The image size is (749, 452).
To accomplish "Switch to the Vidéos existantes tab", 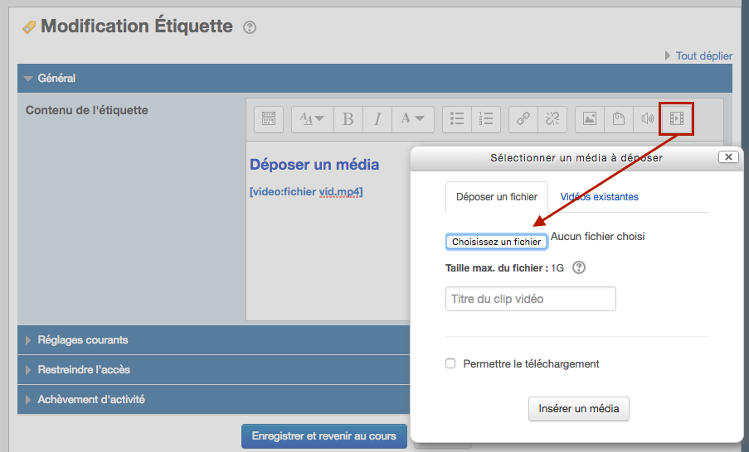I will [599, 197].
